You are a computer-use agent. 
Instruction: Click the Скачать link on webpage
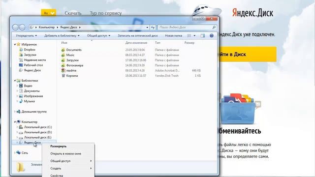(73, 13)
